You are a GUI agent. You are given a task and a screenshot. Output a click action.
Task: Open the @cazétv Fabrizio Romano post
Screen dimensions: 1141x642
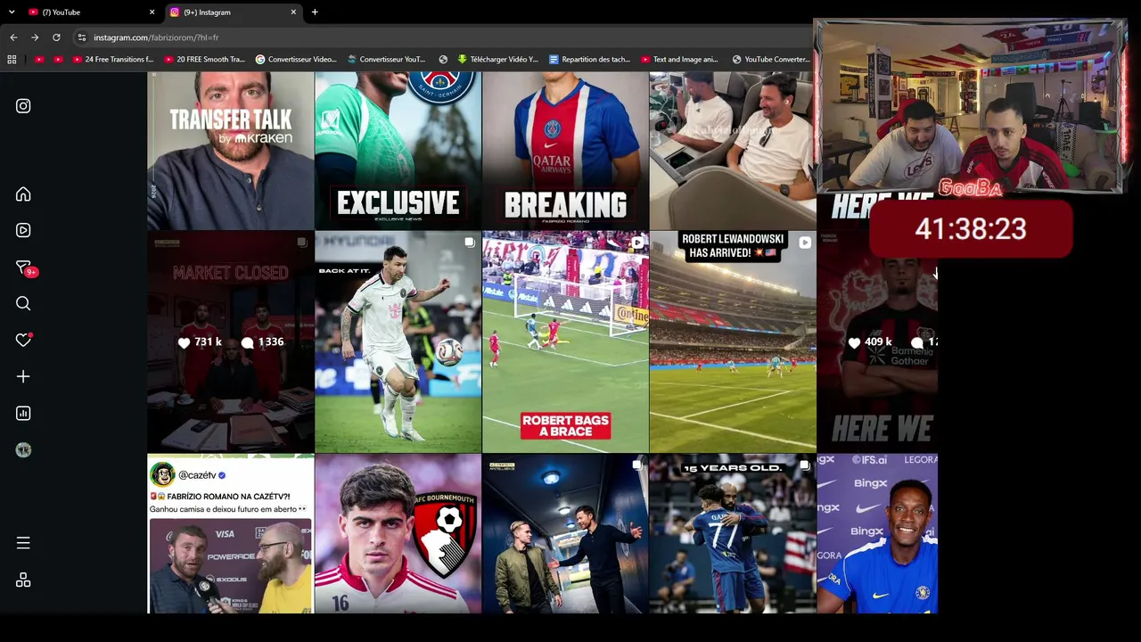pos(230,534)
